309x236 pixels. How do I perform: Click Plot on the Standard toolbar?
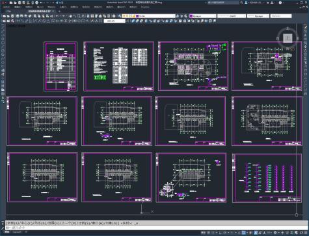[18, 16]
